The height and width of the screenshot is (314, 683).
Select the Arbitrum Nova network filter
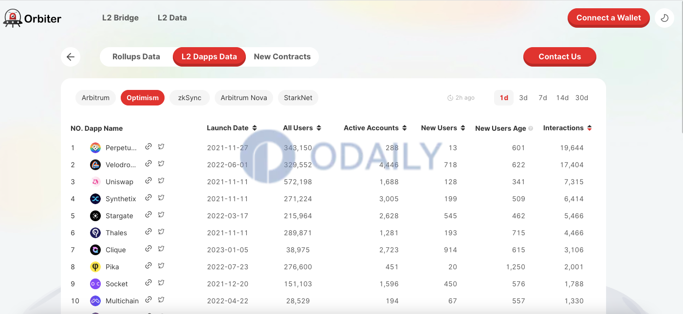tap(244, 98)
